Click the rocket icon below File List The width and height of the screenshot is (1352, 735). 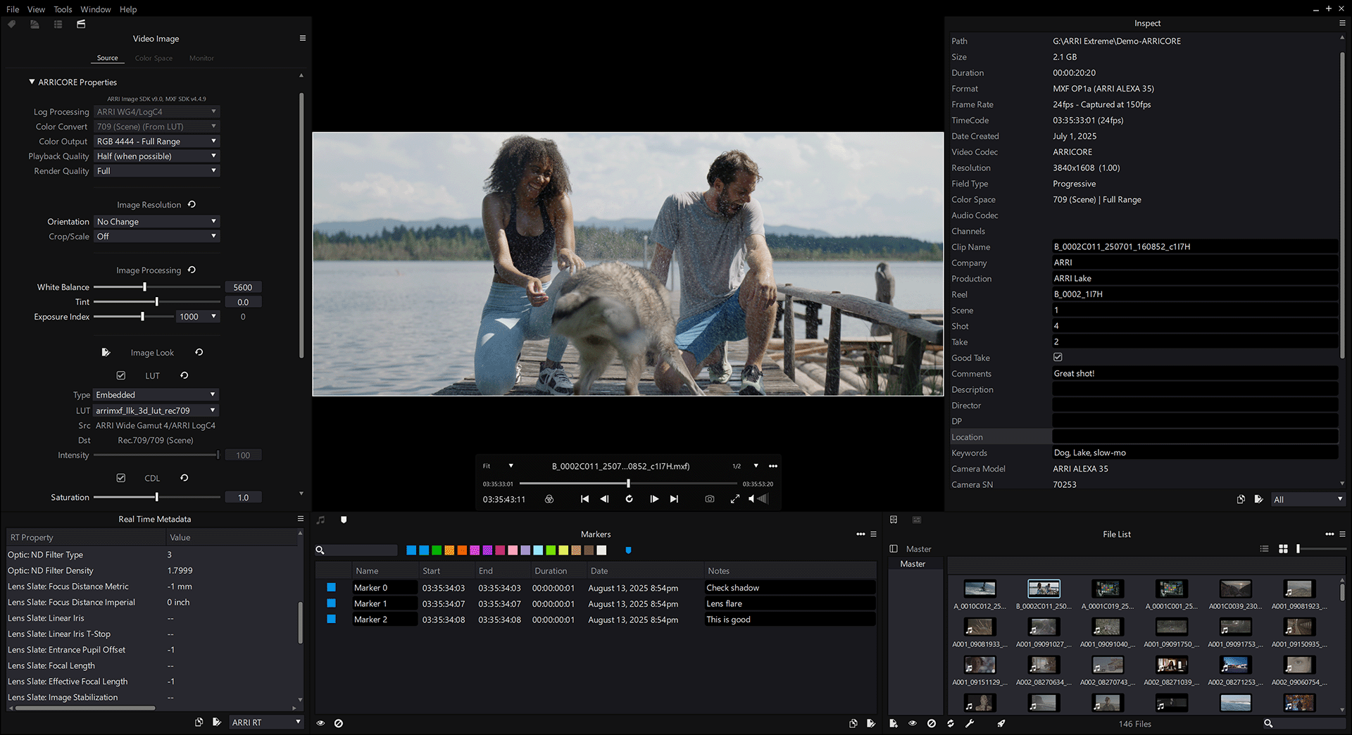[x=1001, y=723]
